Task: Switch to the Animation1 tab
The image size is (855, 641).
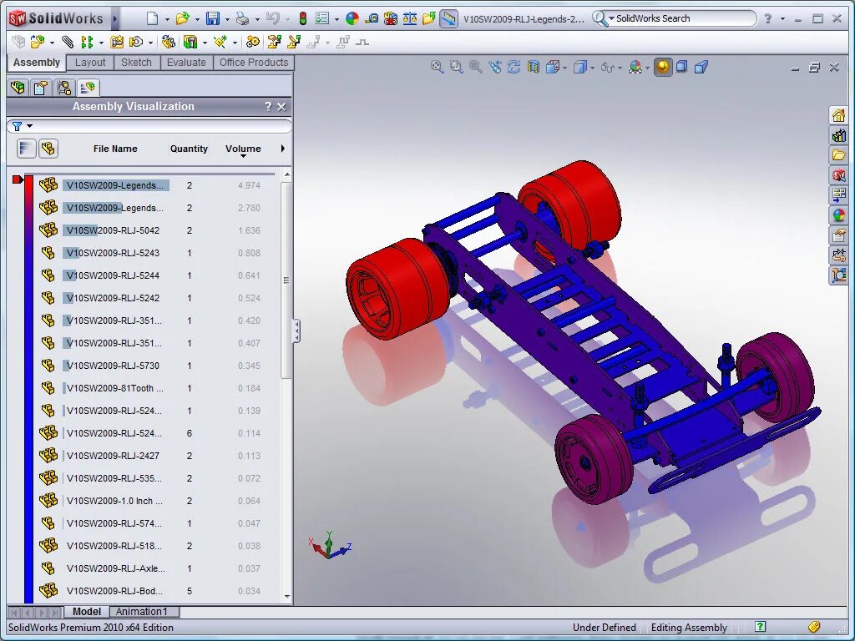Action: tap(142, 612)
